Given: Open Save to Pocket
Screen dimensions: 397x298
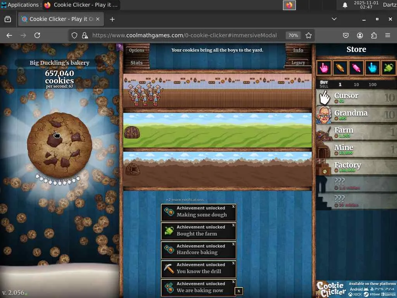Looking at the screenshot, I should coord(345,35).
